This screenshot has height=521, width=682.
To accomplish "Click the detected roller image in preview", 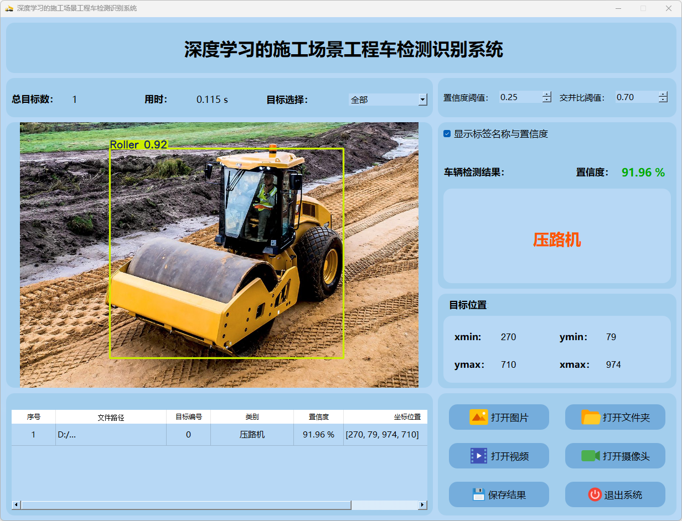I will click(227, 254).
